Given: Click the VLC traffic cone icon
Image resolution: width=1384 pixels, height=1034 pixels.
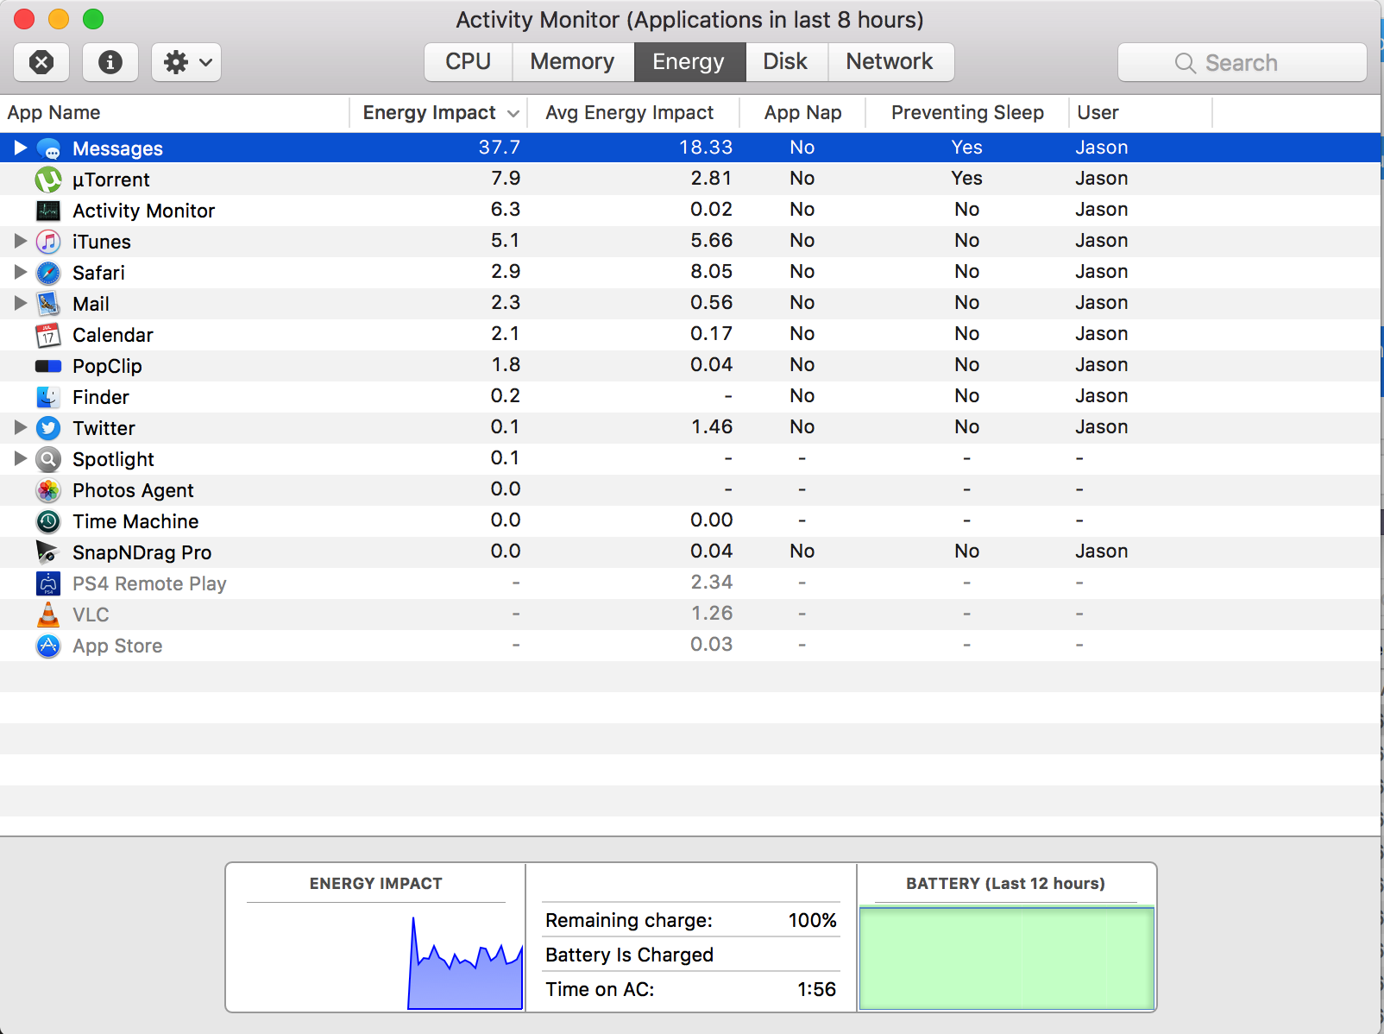Looking at the screenshot, I should 48,615.
